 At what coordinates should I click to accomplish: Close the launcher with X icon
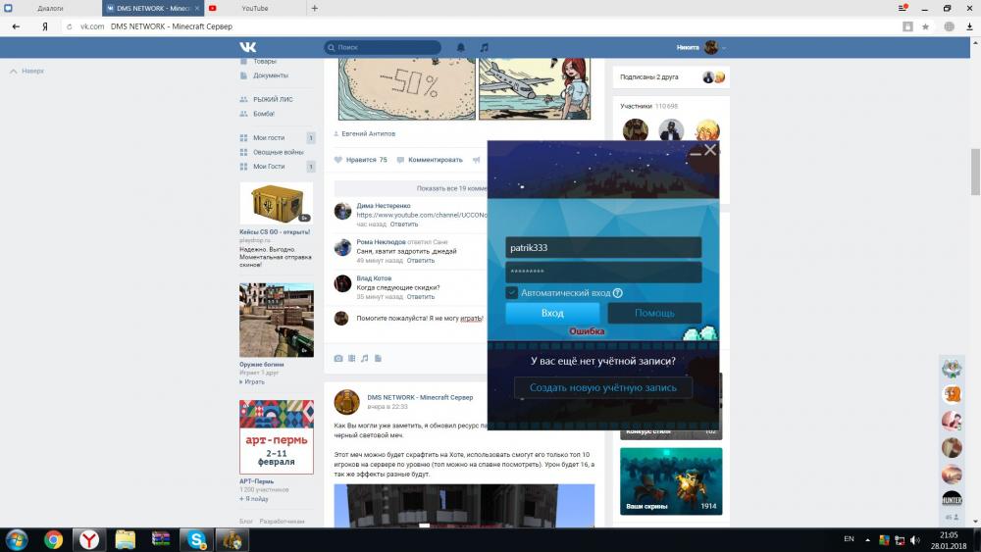710,150
